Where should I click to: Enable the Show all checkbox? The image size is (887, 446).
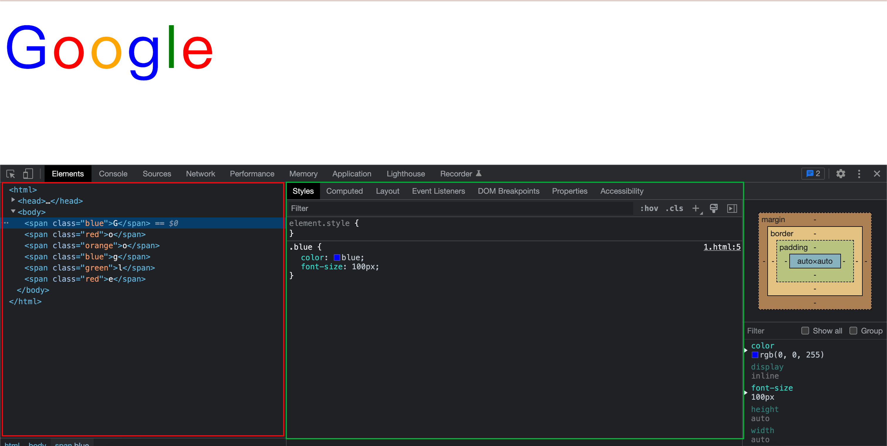pos(805,331)
